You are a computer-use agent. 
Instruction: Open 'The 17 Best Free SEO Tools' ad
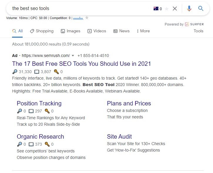click(81, 64)
